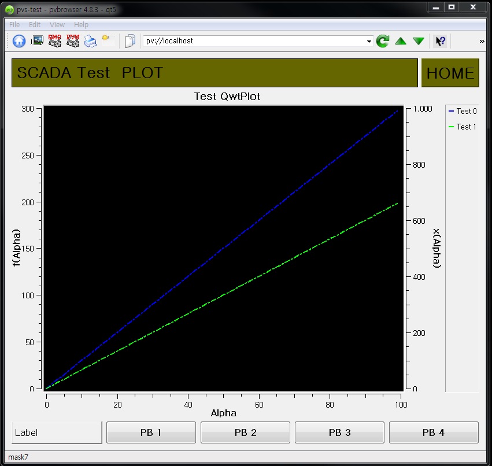Navigate home using the blue home icon

[19, 40]
